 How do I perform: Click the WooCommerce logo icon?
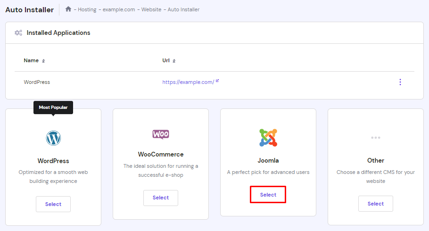coord(161,134)
